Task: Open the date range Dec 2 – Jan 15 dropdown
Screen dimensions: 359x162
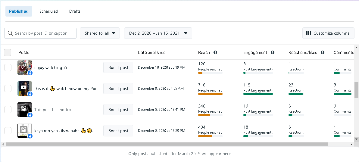Action: point(158,33)
